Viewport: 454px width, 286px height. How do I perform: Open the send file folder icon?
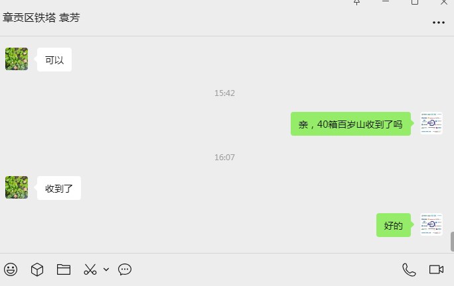(64, 269)
